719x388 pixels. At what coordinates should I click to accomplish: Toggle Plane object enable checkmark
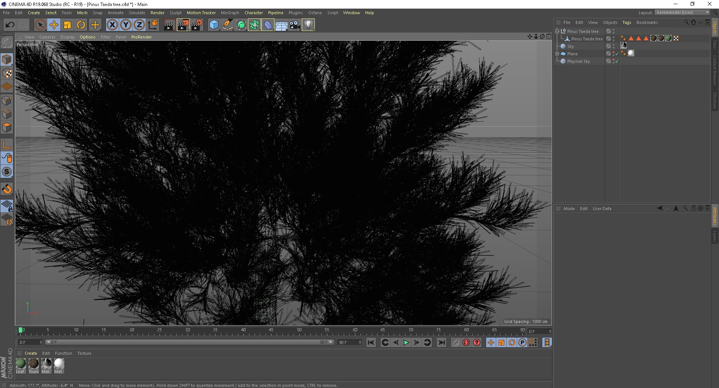click(x=617, y=54)
